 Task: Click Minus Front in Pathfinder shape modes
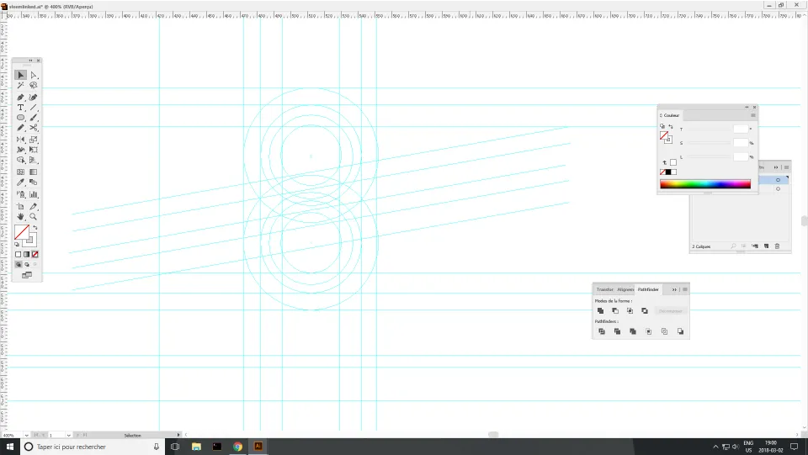pyautogui.click(x=615, y=311)
